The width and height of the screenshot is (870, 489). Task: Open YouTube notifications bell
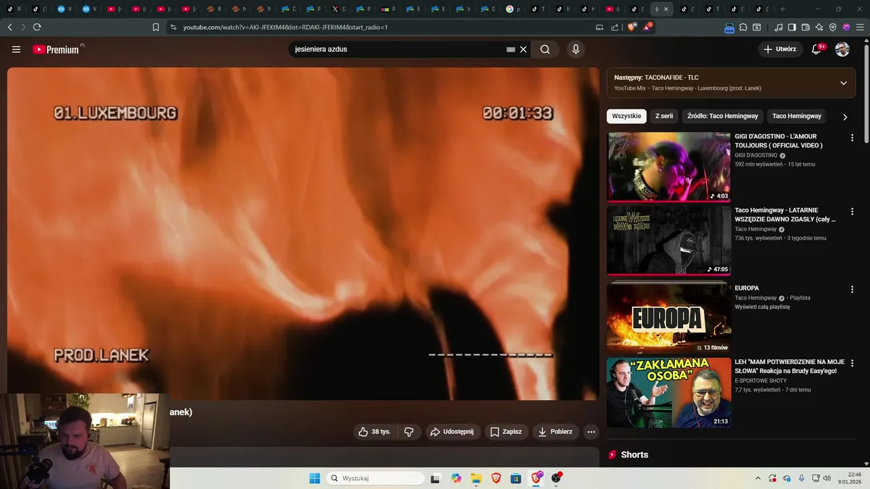(818, 49)
